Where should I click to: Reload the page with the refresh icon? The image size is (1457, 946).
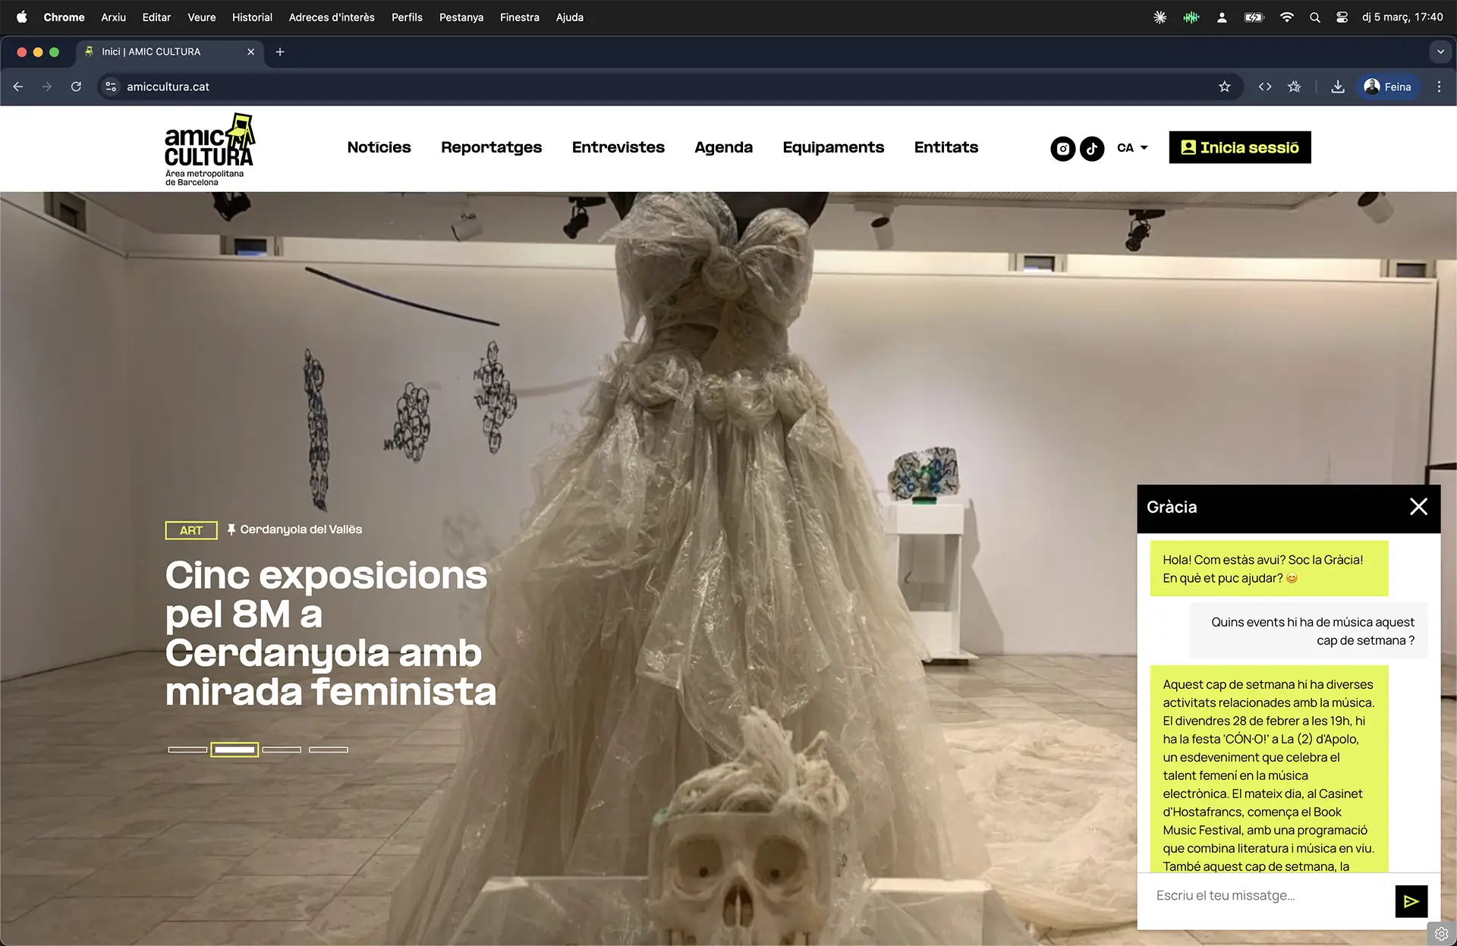(x=76, y=86)
